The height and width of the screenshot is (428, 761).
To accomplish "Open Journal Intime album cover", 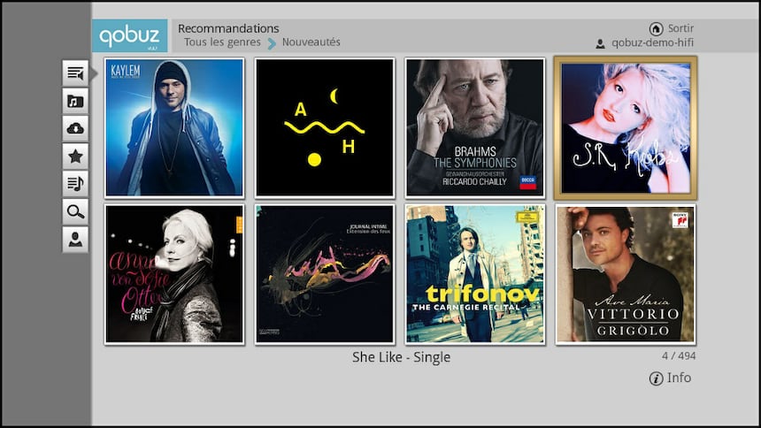I will 325,274.
